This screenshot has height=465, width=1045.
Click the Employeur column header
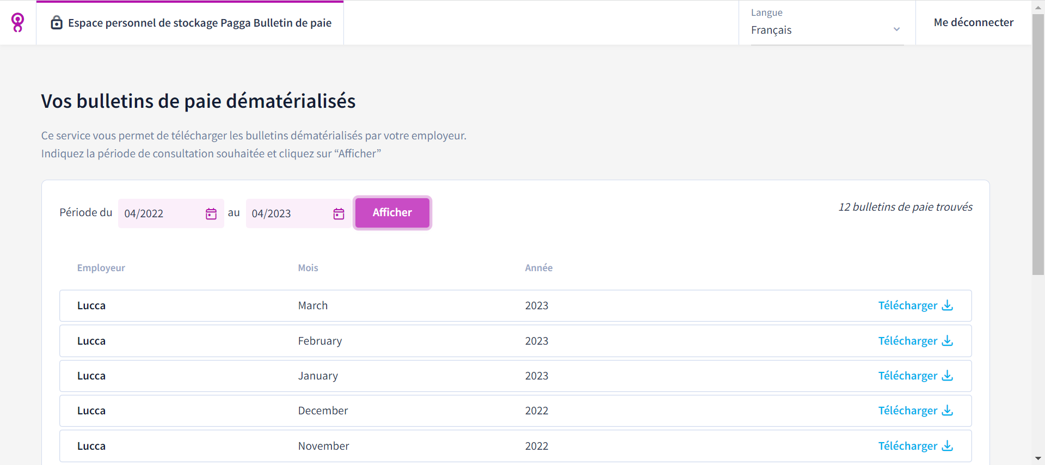point(101,268)
